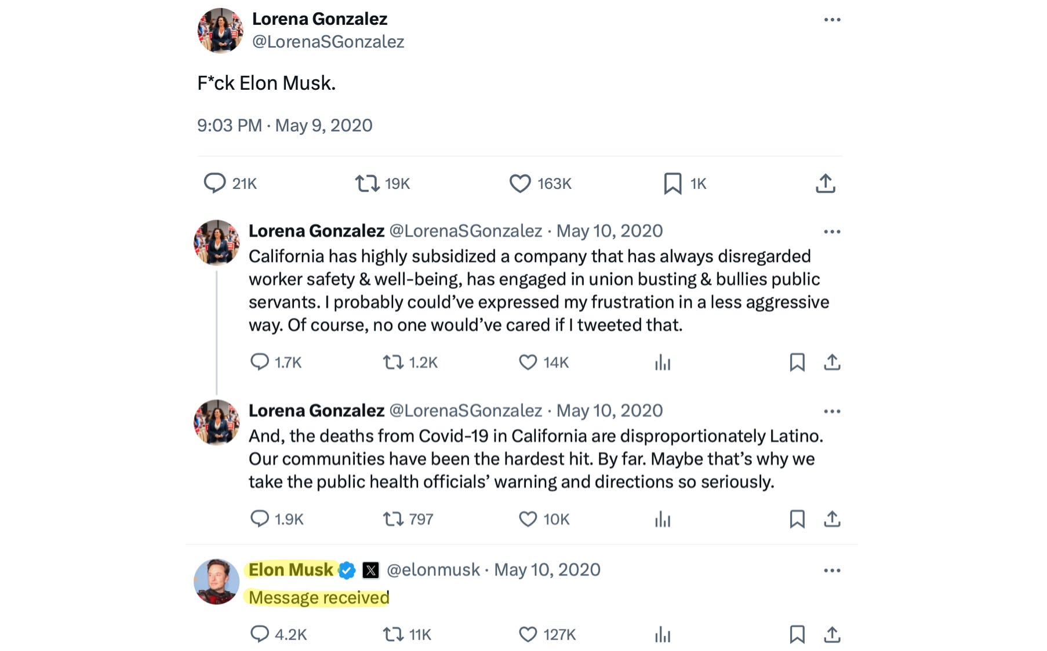Like Elon Musk's "Message received" reply
1047x651 pixels.
coord(528,635)
